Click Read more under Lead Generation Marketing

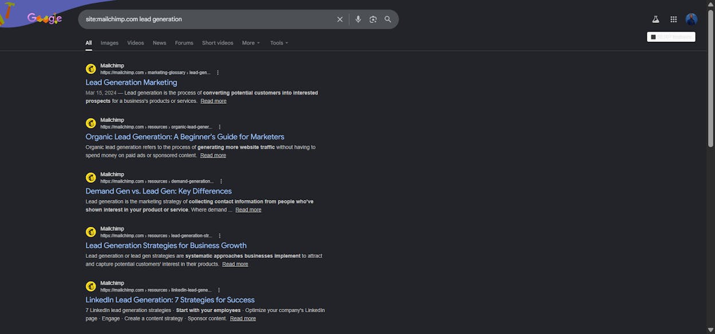[x=213, y=101]
